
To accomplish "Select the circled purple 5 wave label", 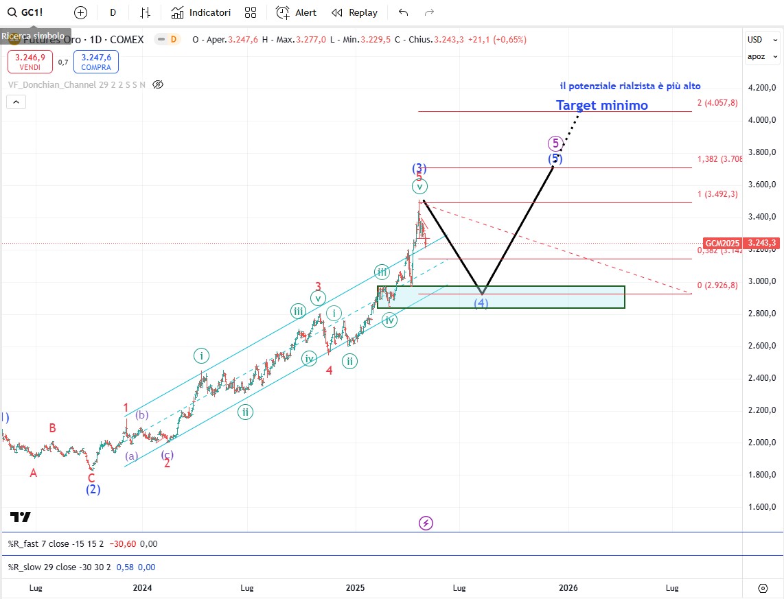I will tap(555, 143).
